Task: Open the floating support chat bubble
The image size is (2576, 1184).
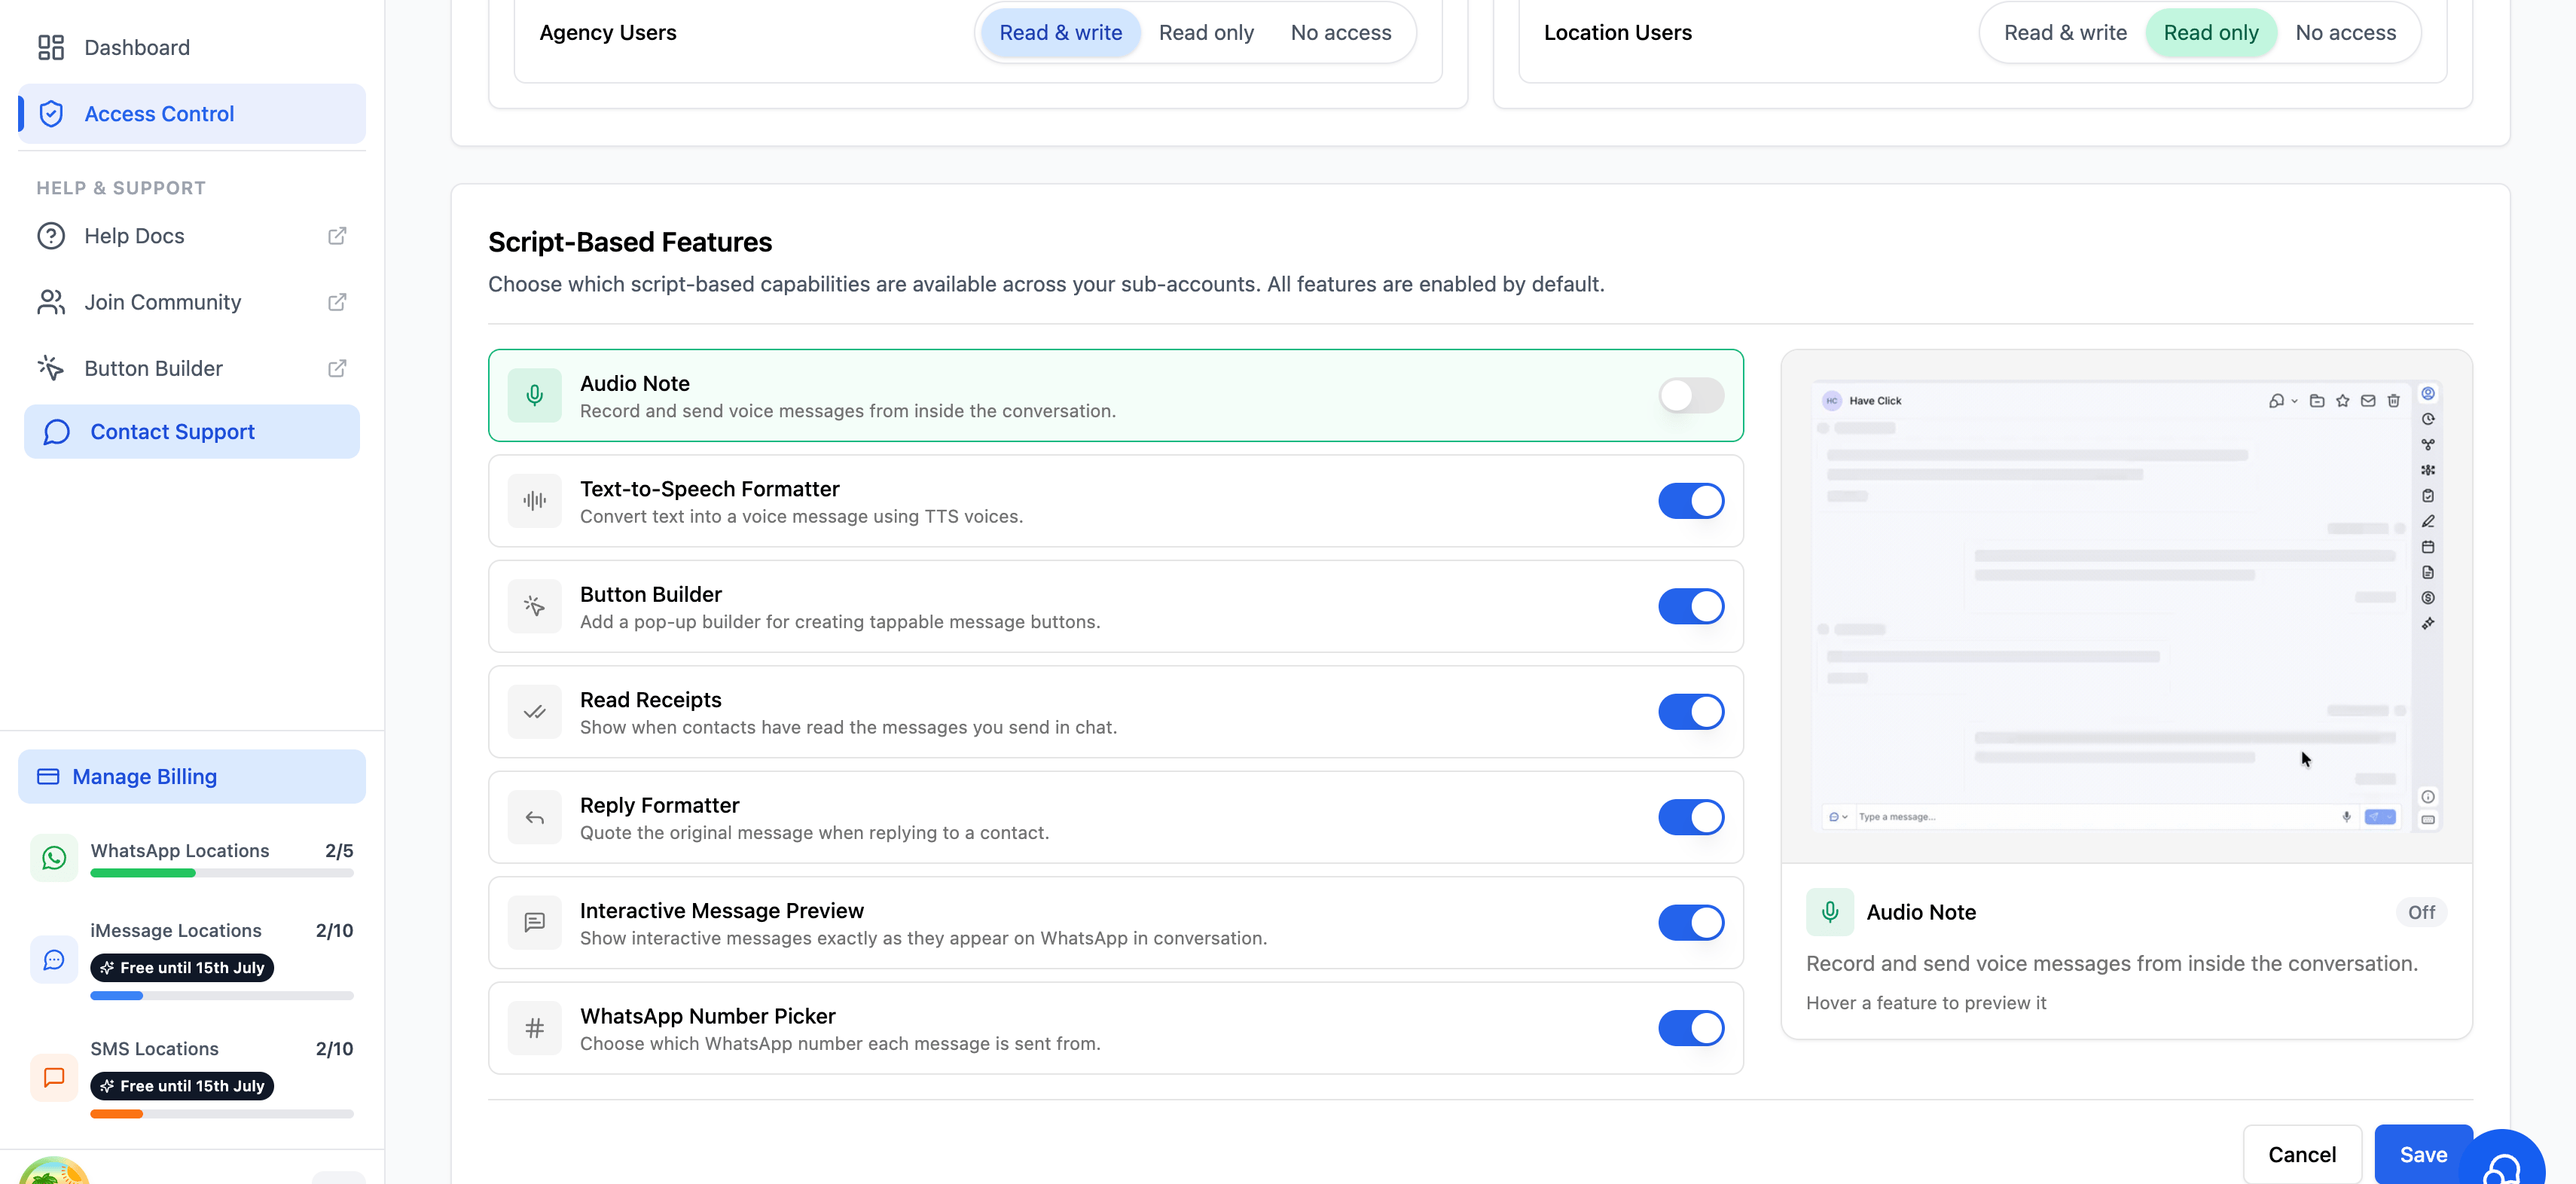Action: point(2503,1160)
